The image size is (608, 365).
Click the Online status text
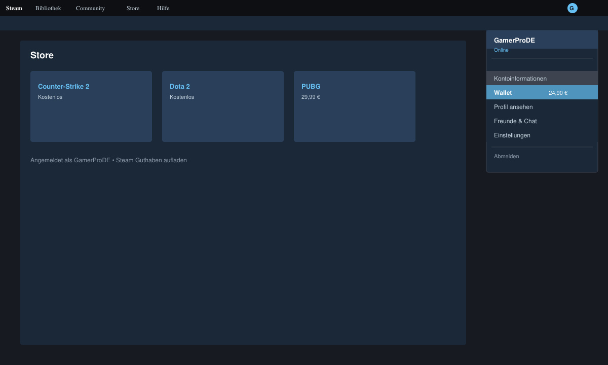tap(501, 50)
